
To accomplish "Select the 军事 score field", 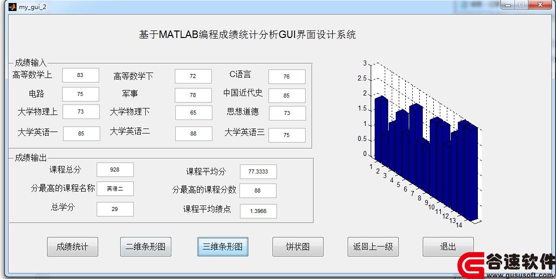I will click(x=193, y=95).
